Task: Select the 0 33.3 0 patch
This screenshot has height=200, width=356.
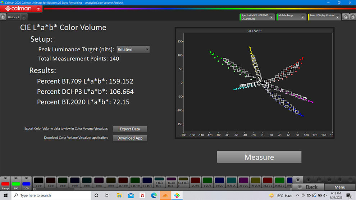Action: click(x=279, y=182)
